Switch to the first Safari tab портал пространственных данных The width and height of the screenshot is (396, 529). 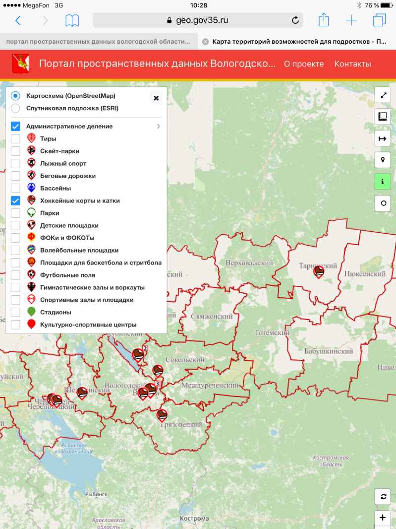pyautogui.click(x=98, y=42)
